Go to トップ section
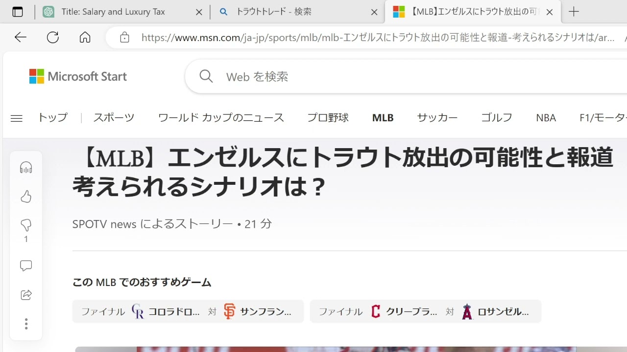627x352 pixels. tap(53, 118)
